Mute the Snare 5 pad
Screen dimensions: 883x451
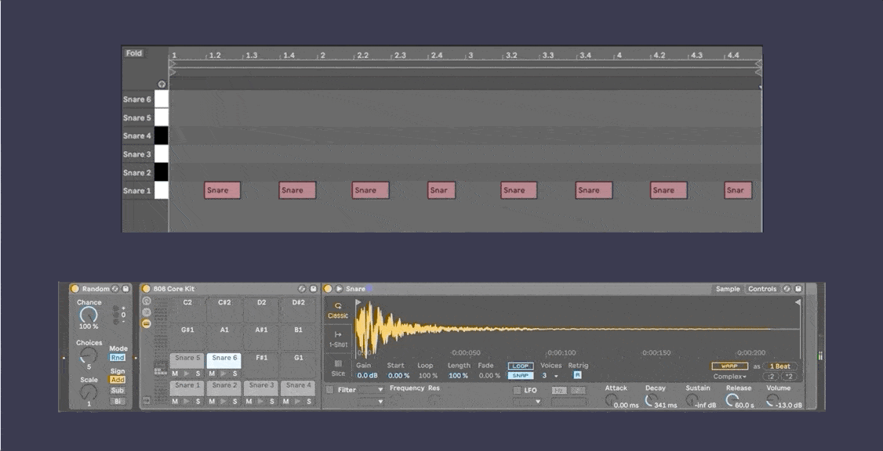point(175,373)
